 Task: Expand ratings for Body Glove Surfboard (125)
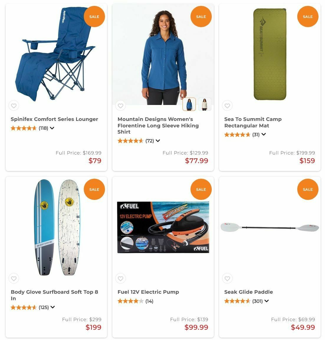coord(53,307)
